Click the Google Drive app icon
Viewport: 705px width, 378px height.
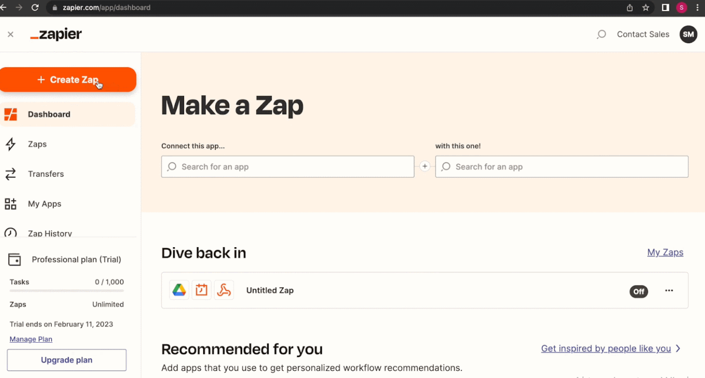click(x=179, y=290)
